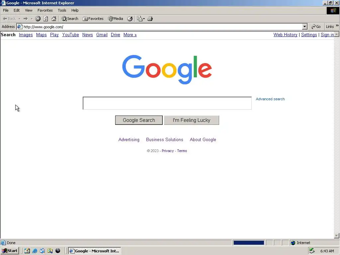
Task: Refresh the page using the Refresh icon
Action: 46,19
